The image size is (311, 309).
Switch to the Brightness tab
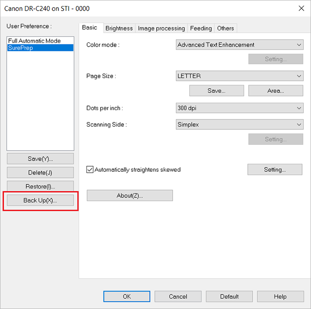coord(119,28)
